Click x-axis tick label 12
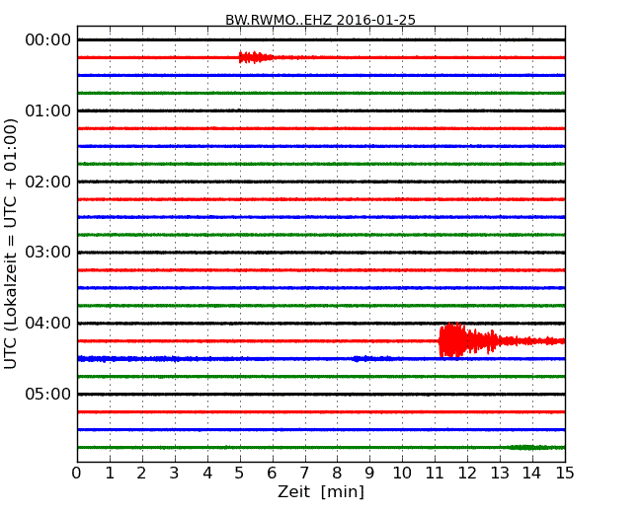The width and height of the screenshot is (642, 513). (467, 474)
